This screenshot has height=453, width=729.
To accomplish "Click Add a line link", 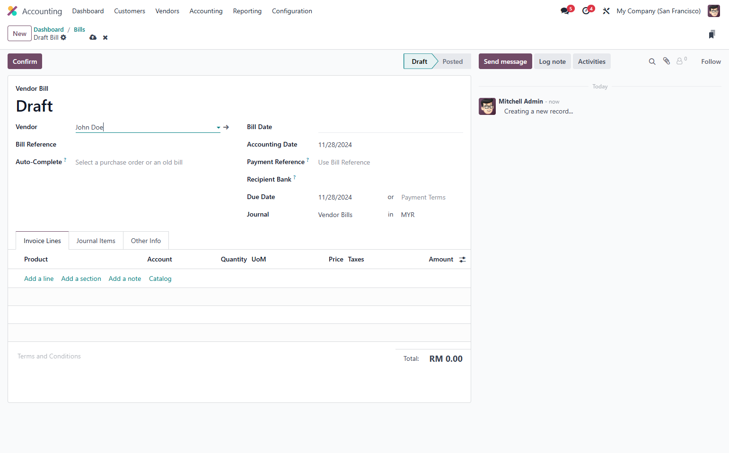I will (39, 279).
